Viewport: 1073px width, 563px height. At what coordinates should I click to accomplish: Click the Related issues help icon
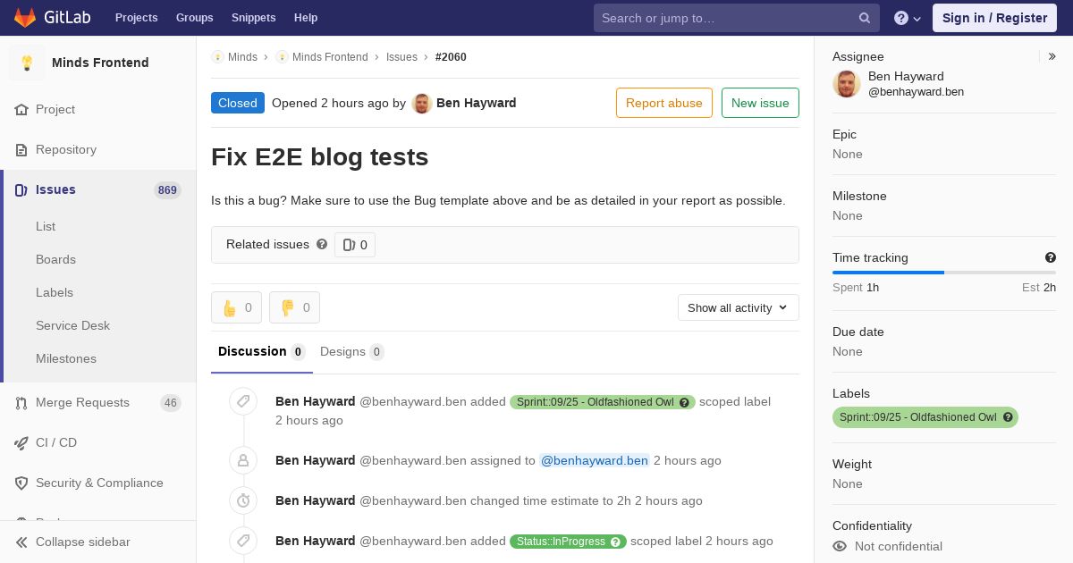click(322, 244)
